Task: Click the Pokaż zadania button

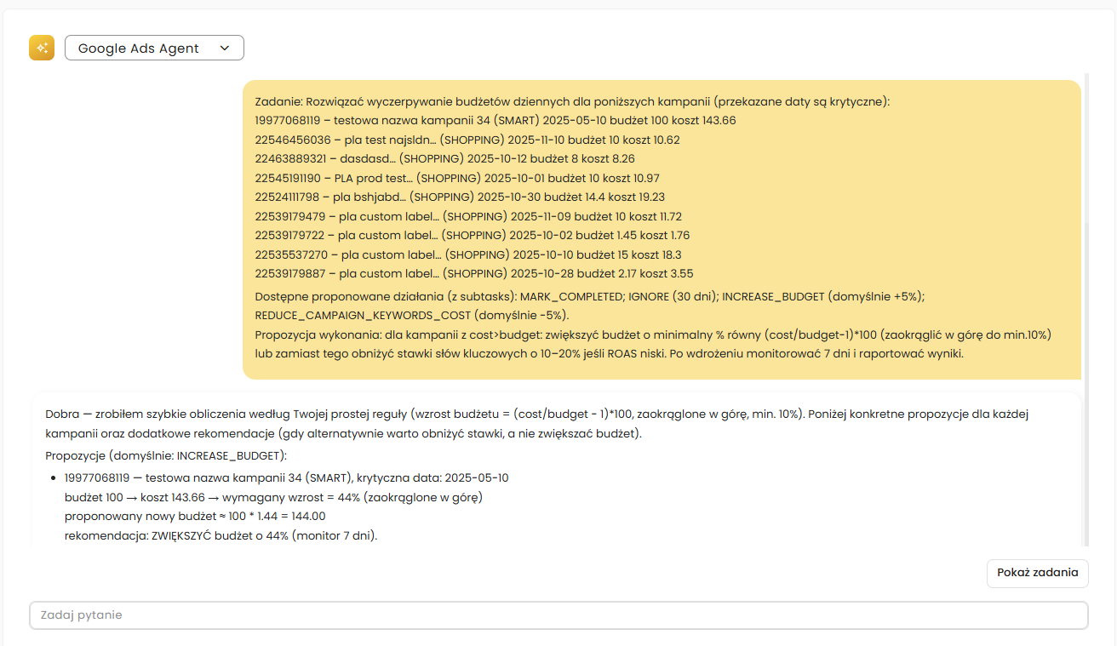Action: pyautogui.click(x=1038, y=573)
